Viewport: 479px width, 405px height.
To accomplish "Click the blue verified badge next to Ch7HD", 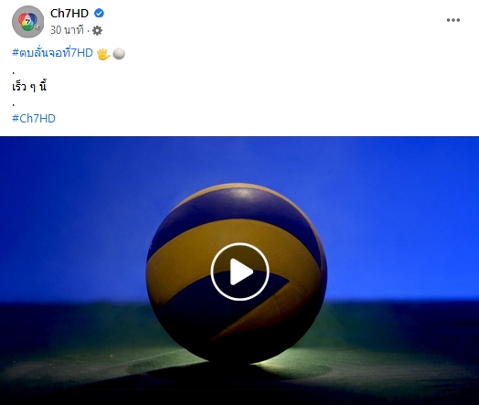I will pos(99,13).
